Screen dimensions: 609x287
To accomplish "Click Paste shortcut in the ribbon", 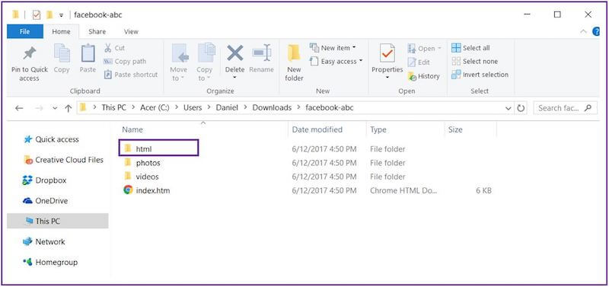I will (131, 75).
